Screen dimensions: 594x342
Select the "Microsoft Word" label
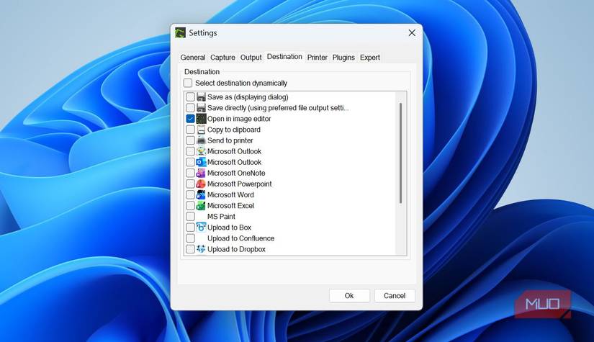coord(230,194)
